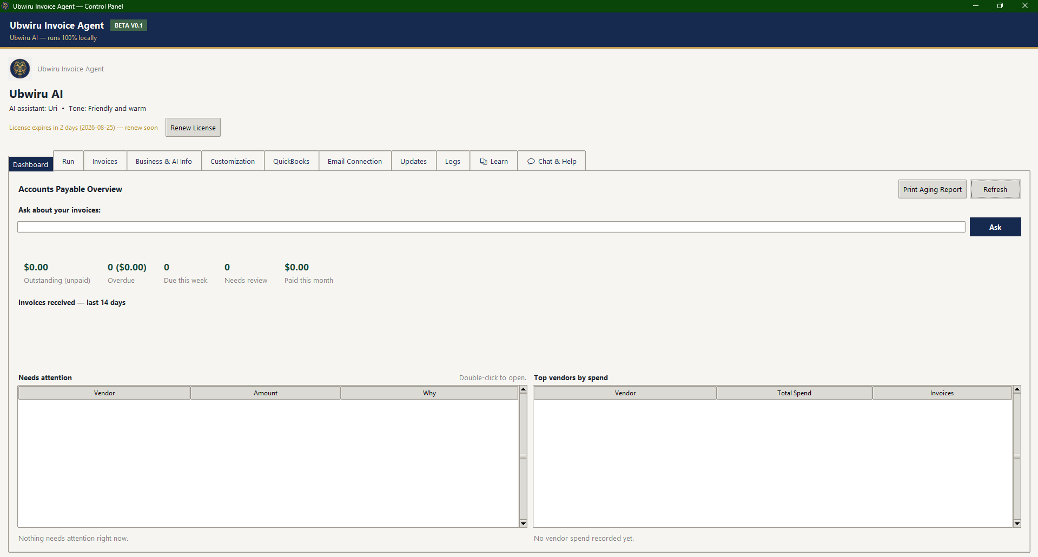Switch to the QuickBooks tab
1038x557 pixels.
(291, 161)
